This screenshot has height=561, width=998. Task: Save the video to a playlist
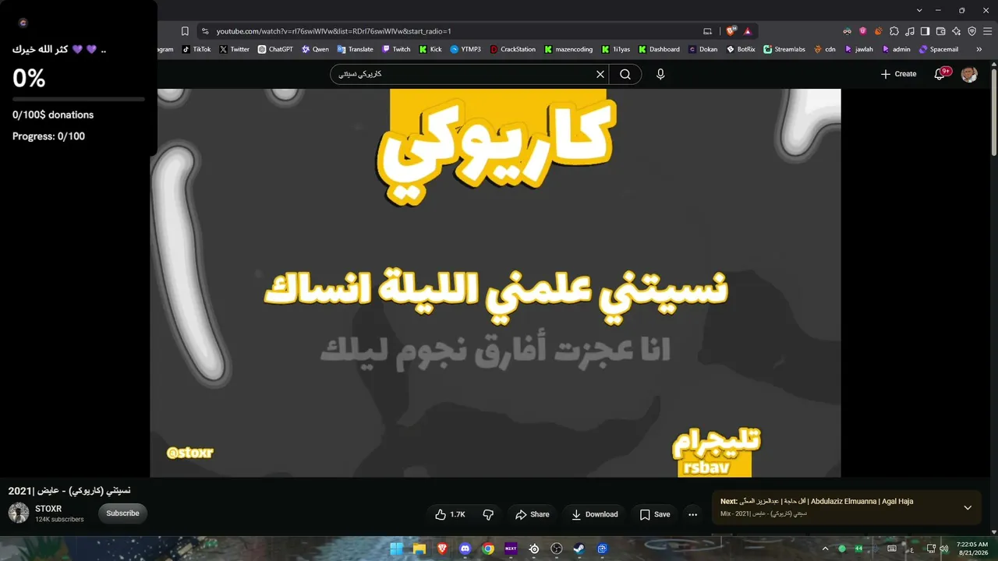pyautogui.click(x=655, y=514)
